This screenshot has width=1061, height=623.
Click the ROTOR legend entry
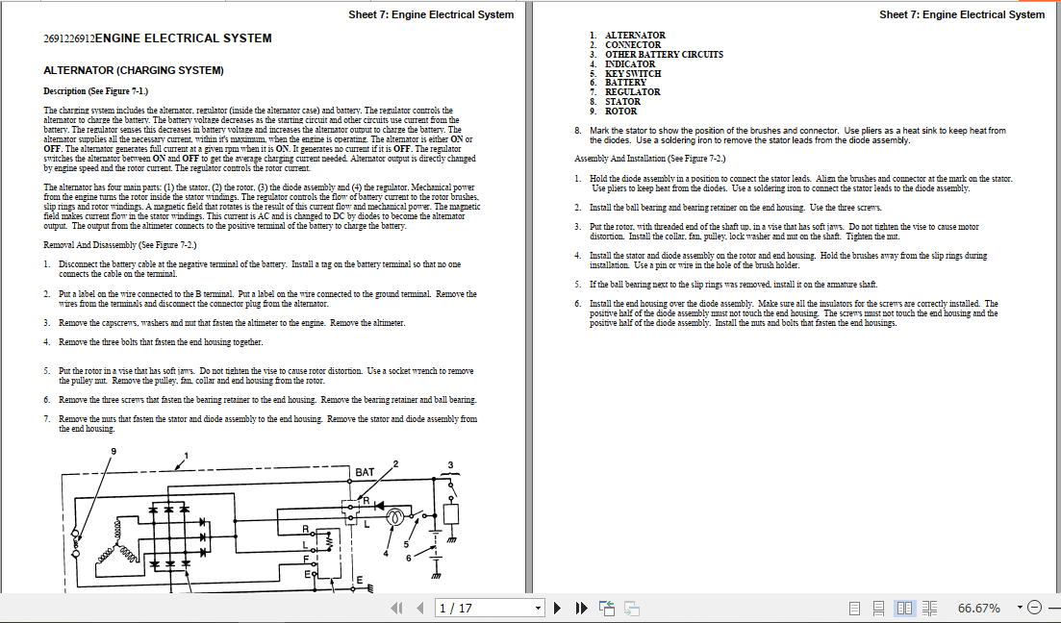(620, 111)
